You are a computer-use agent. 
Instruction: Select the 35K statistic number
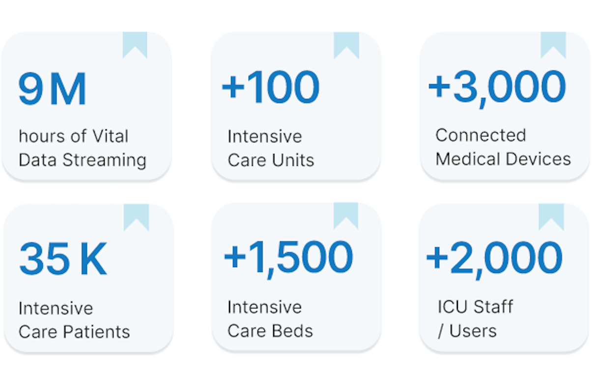pos(63,259)
